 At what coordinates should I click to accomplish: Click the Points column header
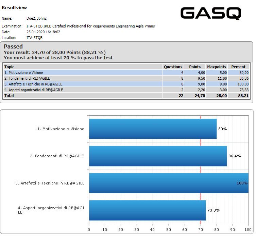point(195,67)
